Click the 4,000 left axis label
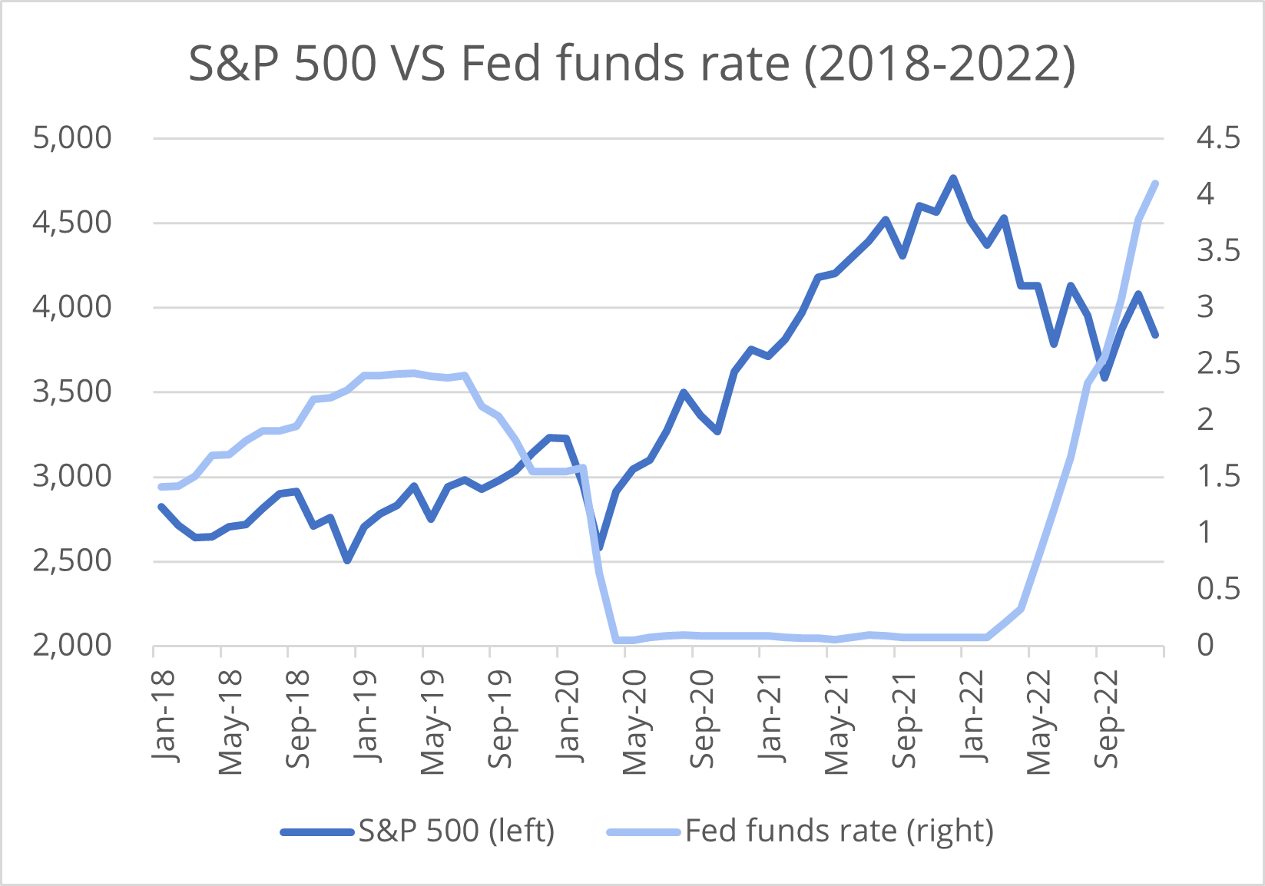Image resolution: width=1265 pixels, height=886 pixels. coord(72,307)
